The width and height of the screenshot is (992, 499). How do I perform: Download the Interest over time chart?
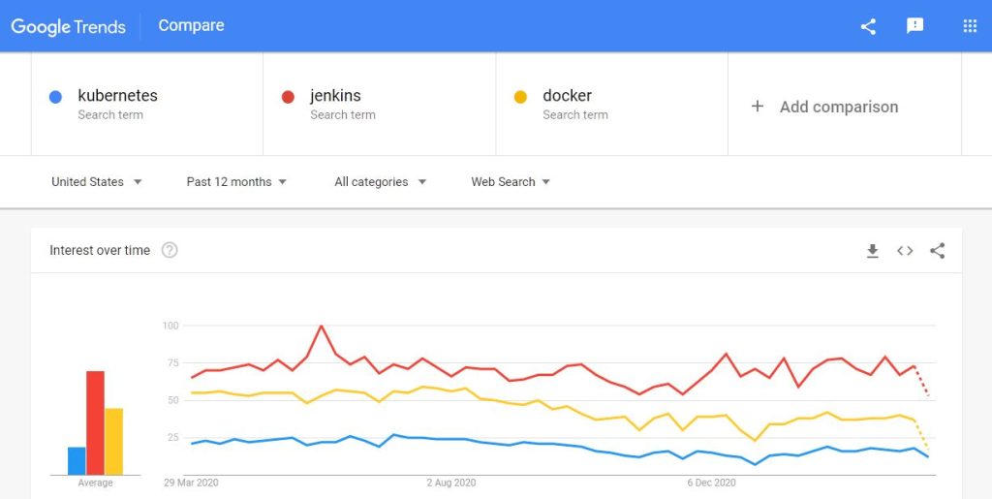[x=872, y=251]
